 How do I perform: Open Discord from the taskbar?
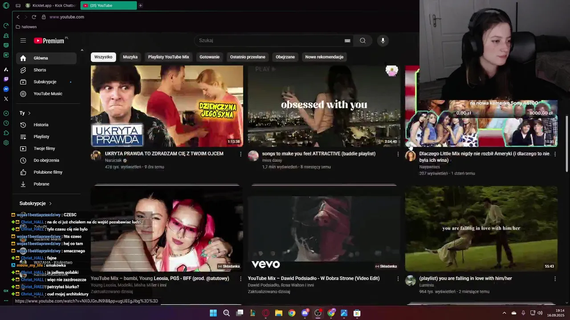click(x=305, y=313)
